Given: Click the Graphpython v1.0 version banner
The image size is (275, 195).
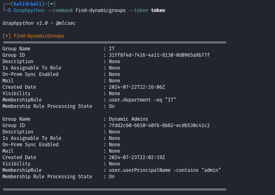Looking at the screenshot, I should pyautogui.click(x=39, y=23).
